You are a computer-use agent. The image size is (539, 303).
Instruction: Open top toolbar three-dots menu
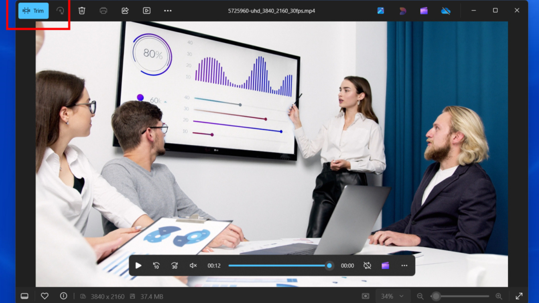[x=168, y=11]
